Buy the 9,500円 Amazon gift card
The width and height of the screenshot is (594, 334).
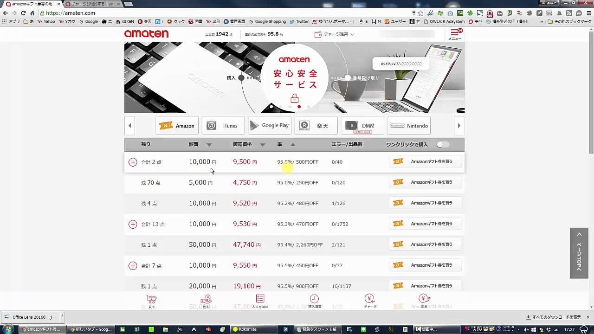point(425,161)
